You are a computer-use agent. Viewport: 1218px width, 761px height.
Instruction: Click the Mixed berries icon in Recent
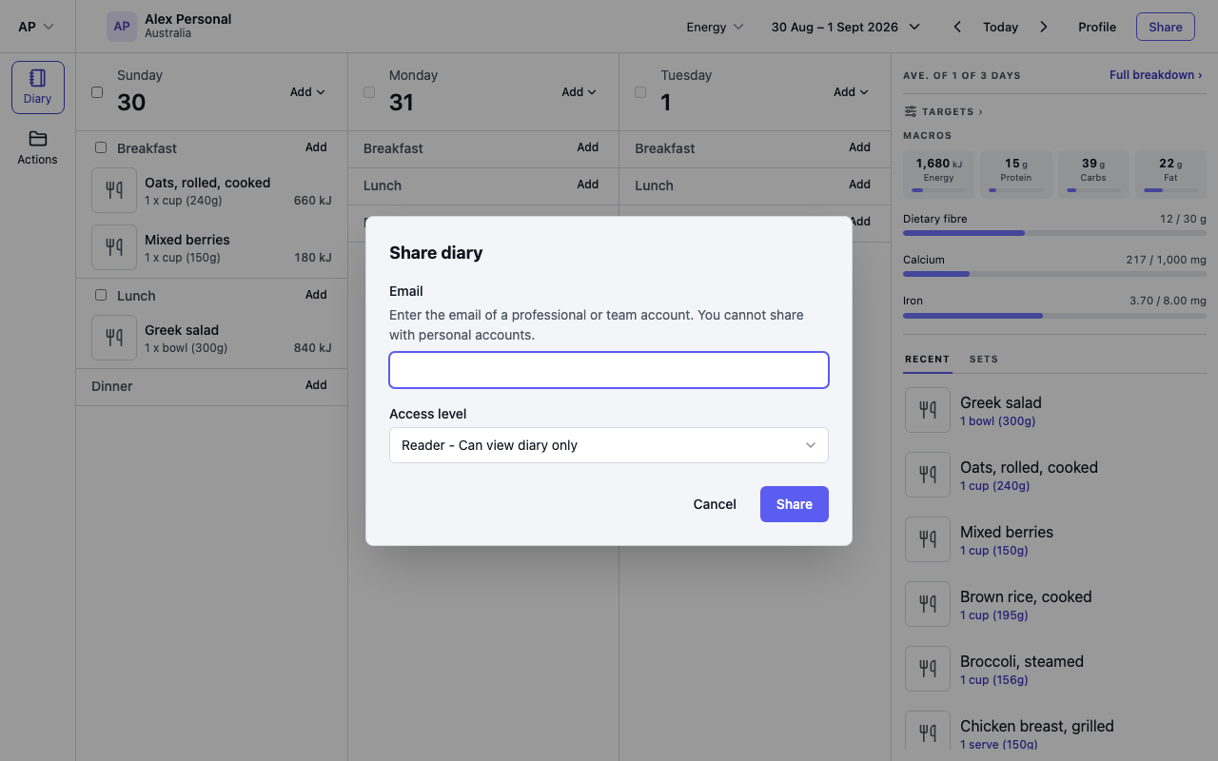click(928, 539)
